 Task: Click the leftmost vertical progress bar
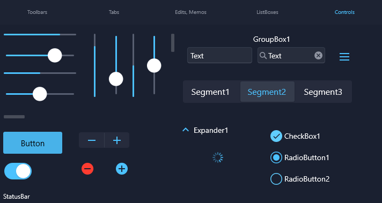point(95,65)
